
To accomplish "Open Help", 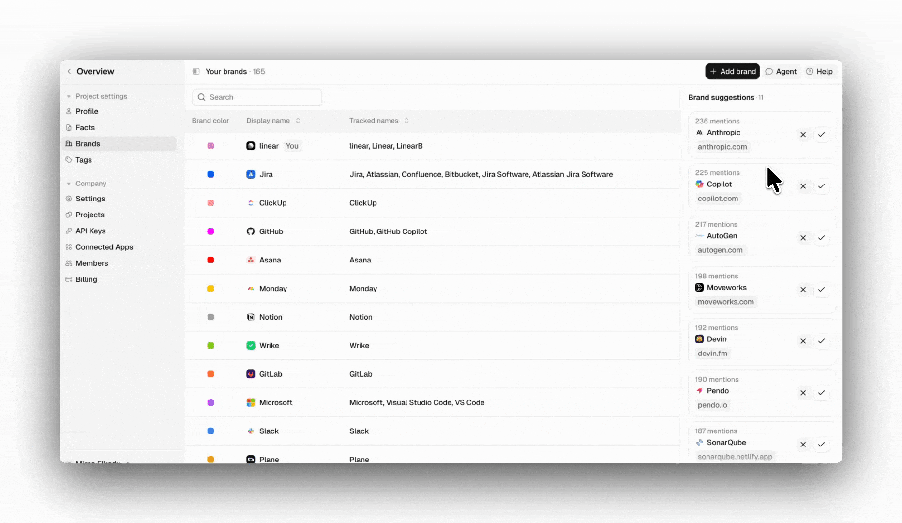I will (x=819, y=71).
